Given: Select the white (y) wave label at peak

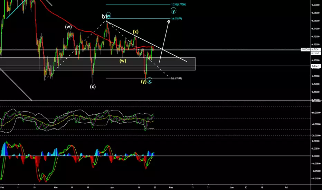Looking at the screenshot, I should pos(104,16).
